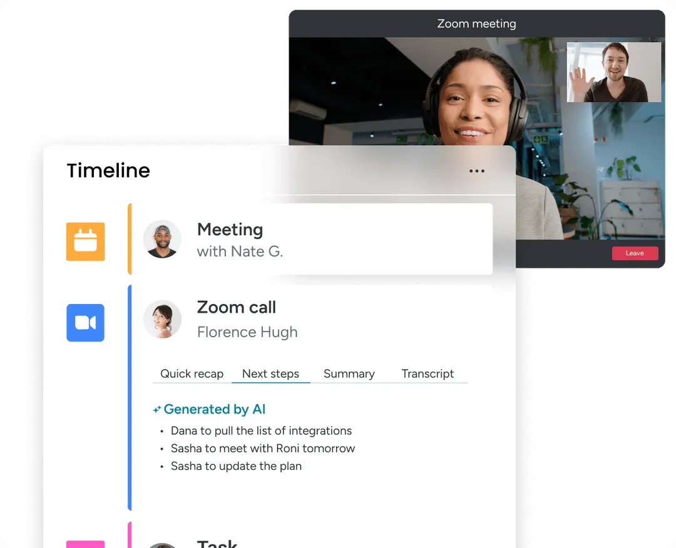
Task: Click the Florence Hugh name
Action: point(247,332)
